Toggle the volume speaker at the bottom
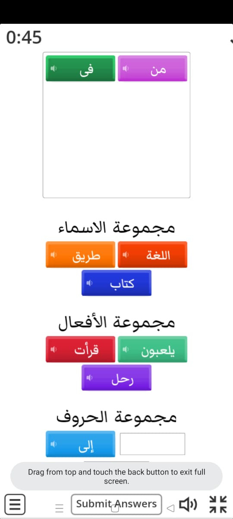The width and height of the screenshot is (233, 519). tap(188, 504)
